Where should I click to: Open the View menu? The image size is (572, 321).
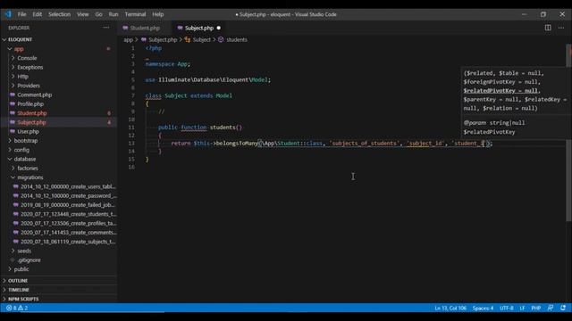[83, 14]
